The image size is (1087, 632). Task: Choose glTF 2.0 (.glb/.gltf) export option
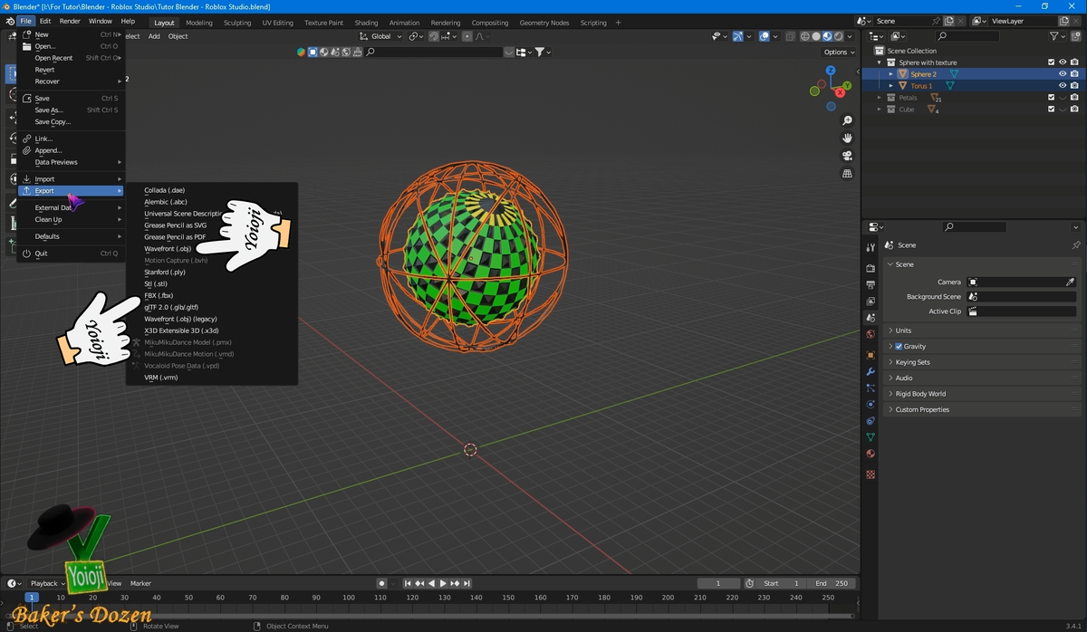[x=171, y=307]
